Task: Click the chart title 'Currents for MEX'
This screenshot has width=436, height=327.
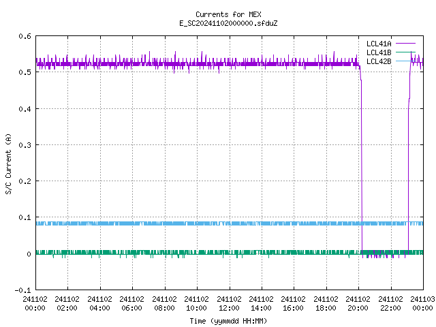Action: [228, 14]
